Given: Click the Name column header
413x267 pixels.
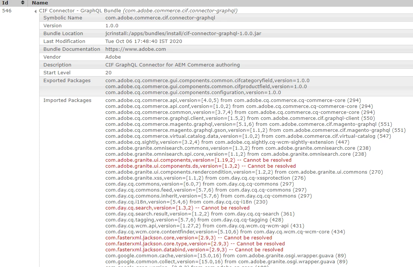Looking at the screenshot, I should click(x=40, y=3).
